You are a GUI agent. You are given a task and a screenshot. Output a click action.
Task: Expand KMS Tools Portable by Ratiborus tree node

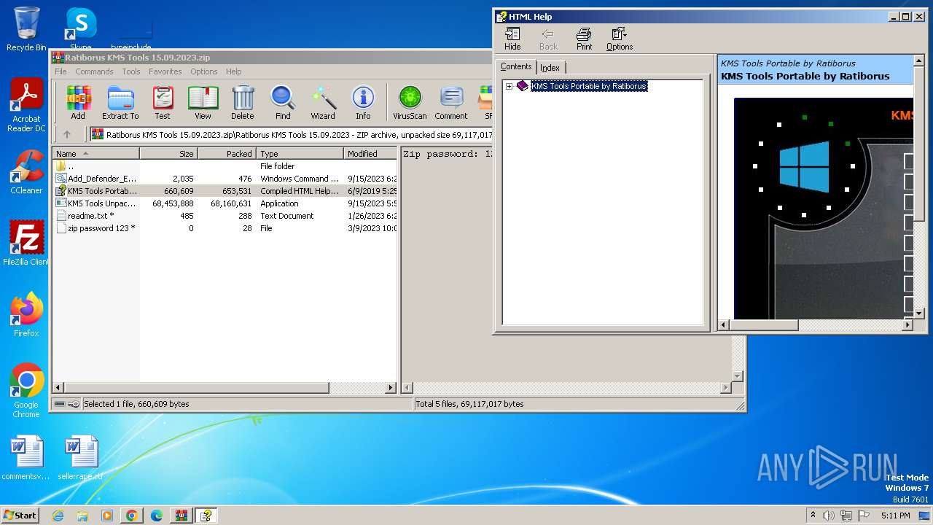point(509,86)
